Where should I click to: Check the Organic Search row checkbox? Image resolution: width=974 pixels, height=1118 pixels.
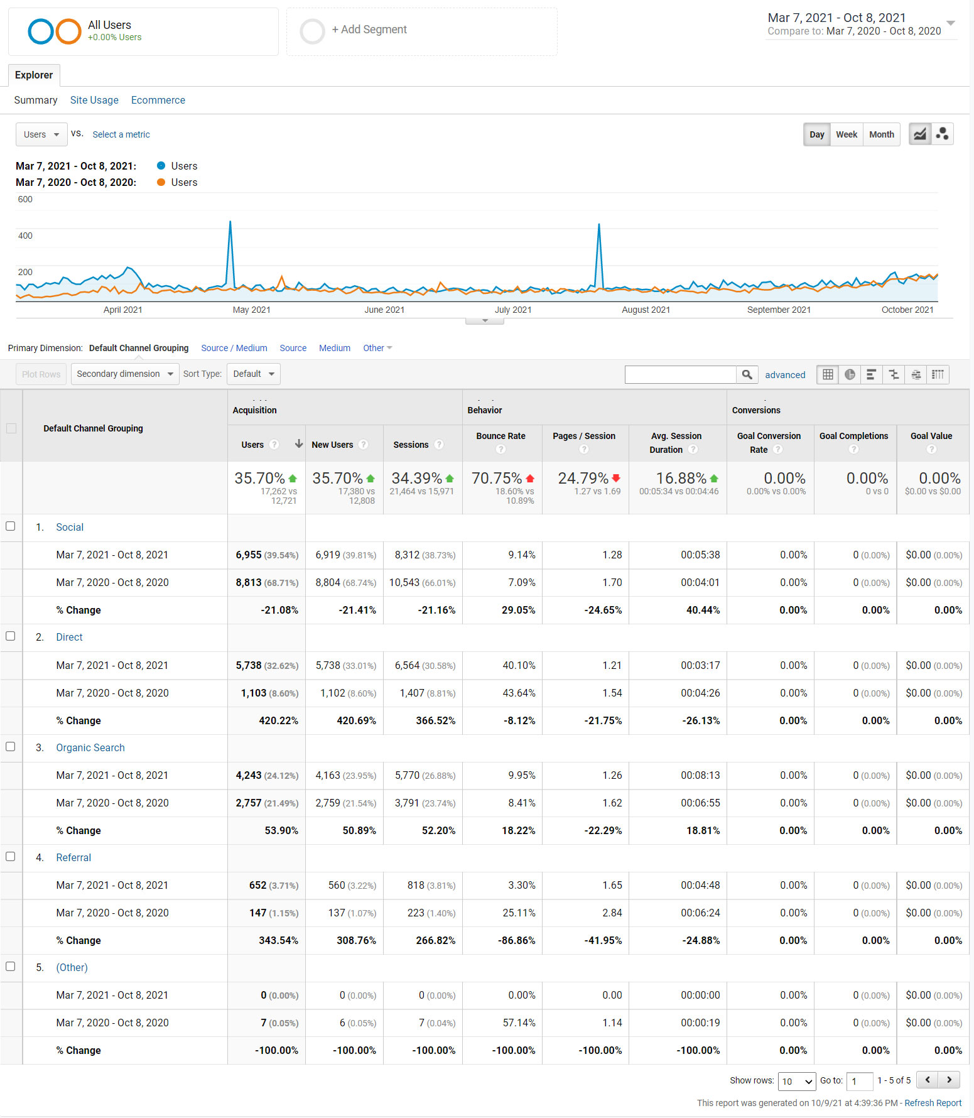(11, 747)
